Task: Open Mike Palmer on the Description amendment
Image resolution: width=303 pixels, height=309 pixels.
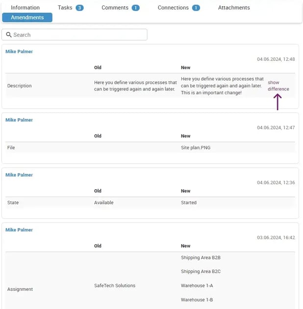Action: [x=19, y=52]
